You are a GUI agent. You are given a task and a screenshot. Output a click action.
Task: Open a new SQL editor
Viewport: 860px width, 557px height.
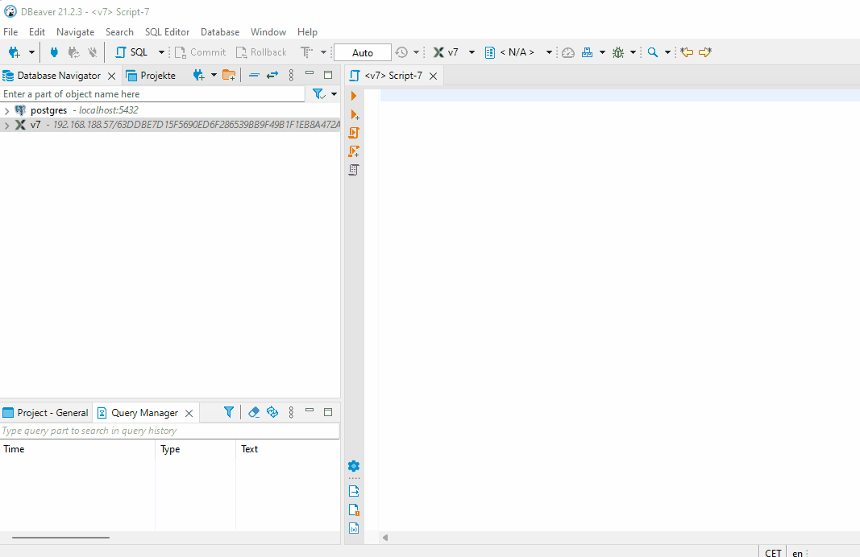click(135, 52)
